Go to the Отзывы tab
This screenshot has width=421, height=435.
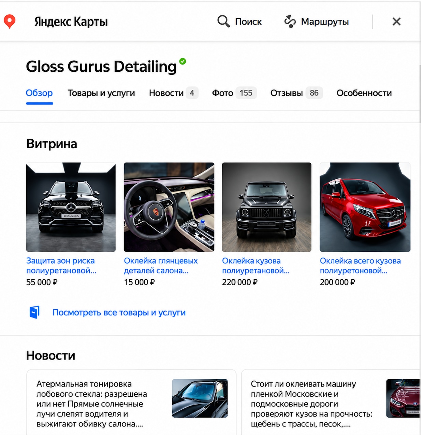(x=287, y=93)
